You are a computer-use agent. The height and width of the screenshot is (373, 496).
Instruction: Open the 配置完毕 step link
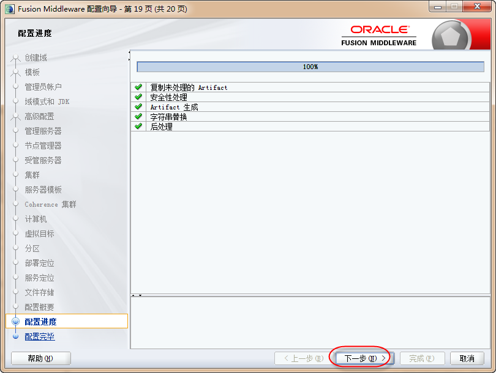coord(40,336)
